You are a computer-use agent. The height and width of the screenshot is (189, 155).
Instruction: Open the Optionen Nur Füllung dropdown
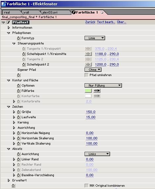pyautogui.click(x=103, y=86)
